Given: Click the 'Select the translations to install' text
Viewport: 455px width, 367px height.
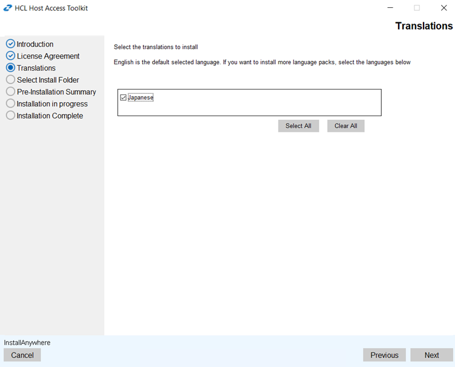Looking at the screenshot, I should pos(156,47).
